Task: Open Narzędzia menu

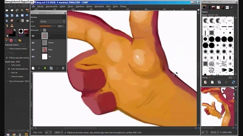Action: click(99, 6)
